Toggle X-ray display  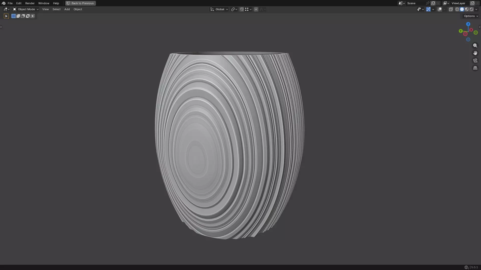(451, 9)
